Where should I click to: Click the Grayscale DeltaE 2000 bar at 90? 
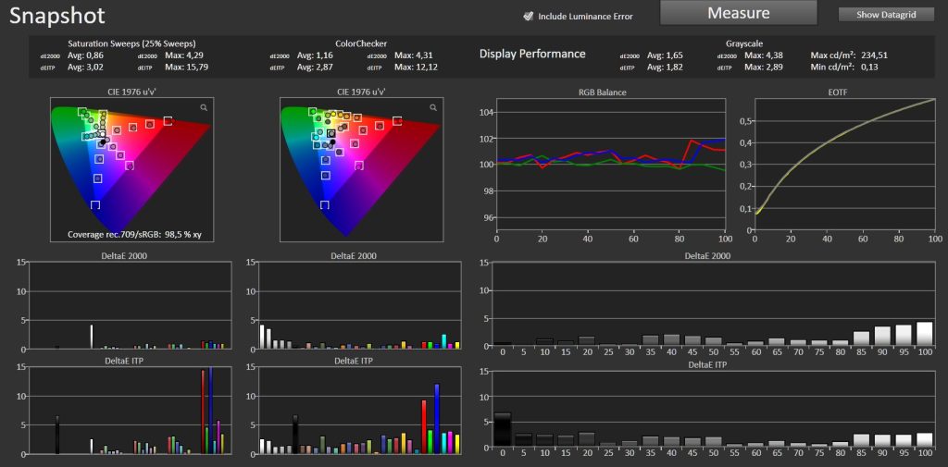882,337
